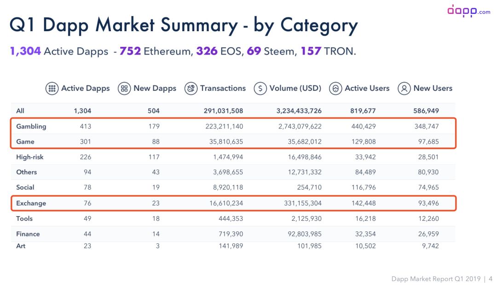497x285 pixels.
Task: Select the Volume (USD) column header
Action: point(295,89)
